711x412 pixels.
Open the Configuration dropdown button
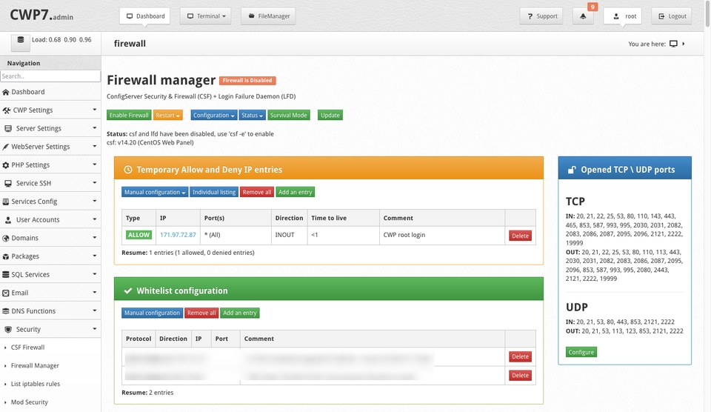pyautogui.click(x=213, y=116)
